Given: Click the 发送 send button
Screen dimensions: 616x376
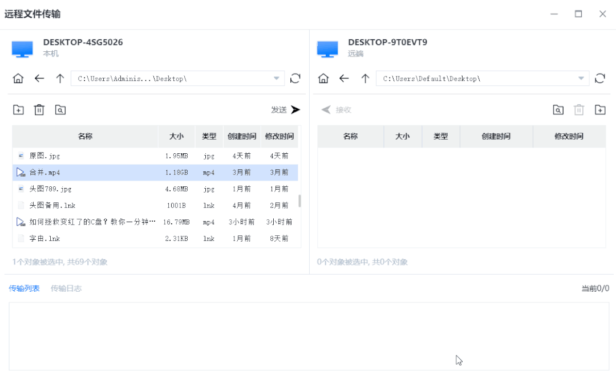Looking at the screenshot, I should click(284, 109).
